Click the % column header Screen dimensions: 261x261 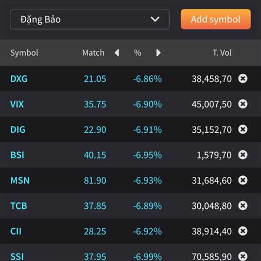point(137,53)
